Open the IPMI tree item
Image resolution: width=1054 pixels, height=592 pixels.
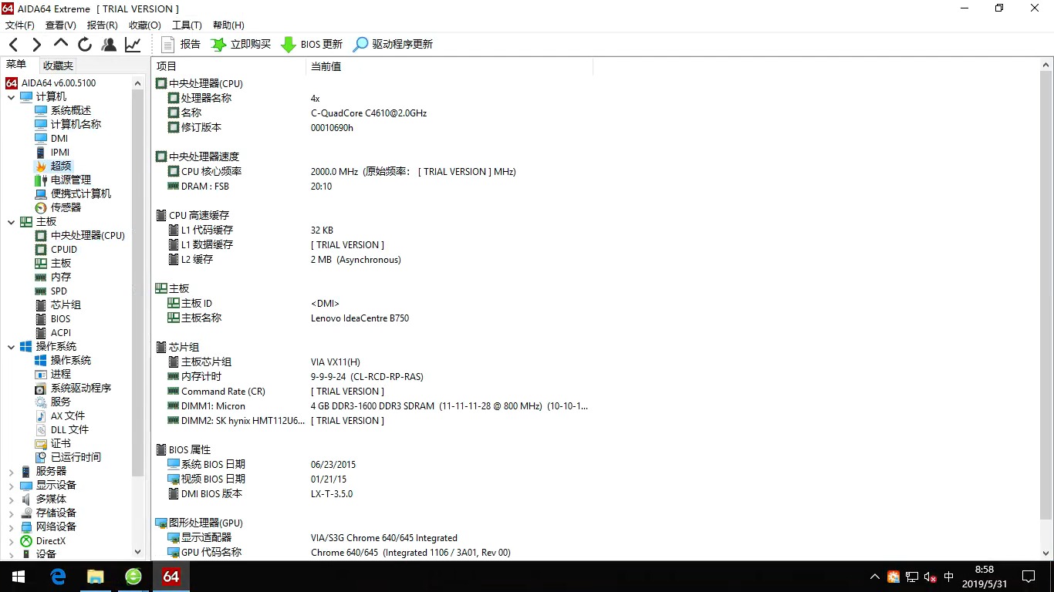click(x=52, y=153)
